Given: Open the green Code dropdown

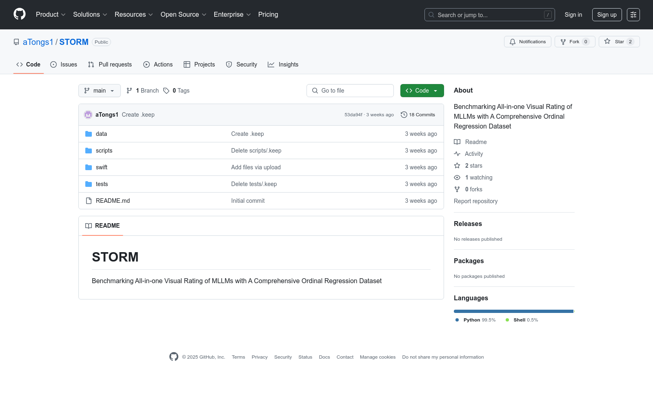Looking at the screenshot, I should tap(422, 91).
